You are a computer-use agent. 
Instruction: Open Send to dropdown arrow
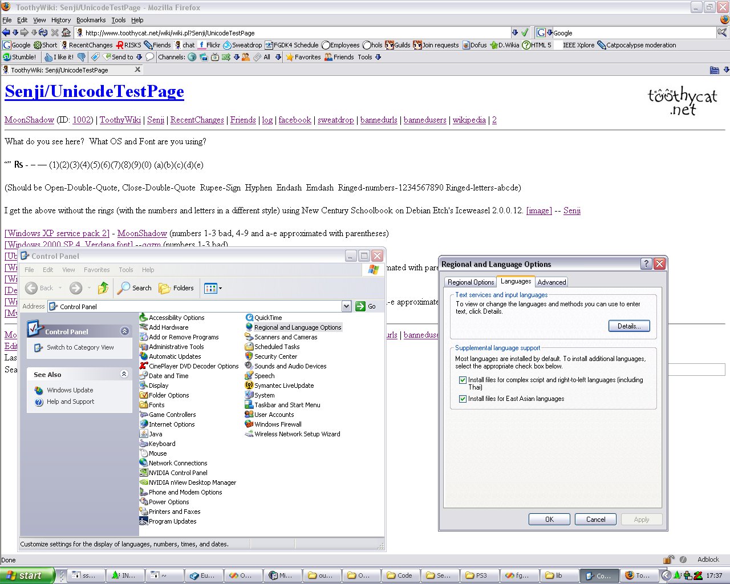pyautogui.click(x=139, y=57)
